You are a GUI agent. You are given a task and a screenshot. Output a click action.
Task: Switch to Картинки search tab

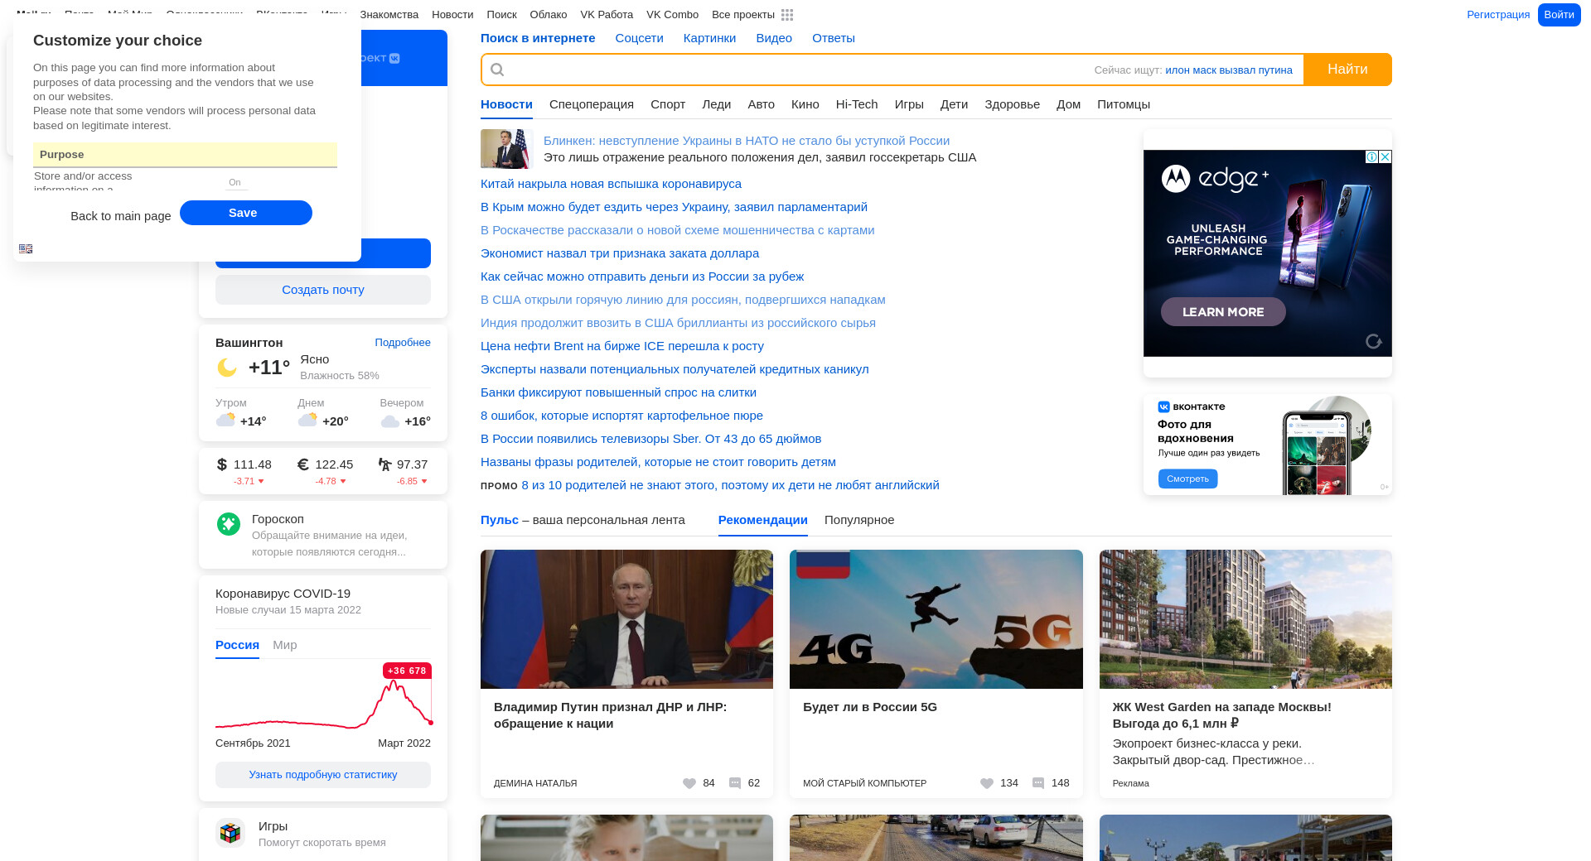(709, 38)
